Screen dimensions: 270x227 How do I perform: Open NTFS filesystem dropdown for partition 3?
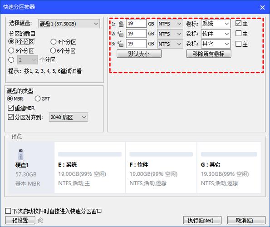coord(170,44)
